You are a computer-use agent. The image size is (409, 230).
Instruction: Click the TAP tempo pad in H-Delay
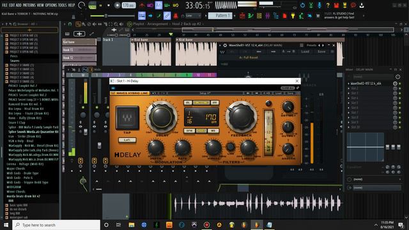(127, 118)
